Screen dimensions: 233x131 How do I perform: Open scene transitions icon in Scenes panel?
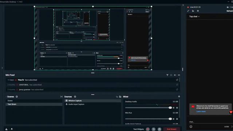62,97
